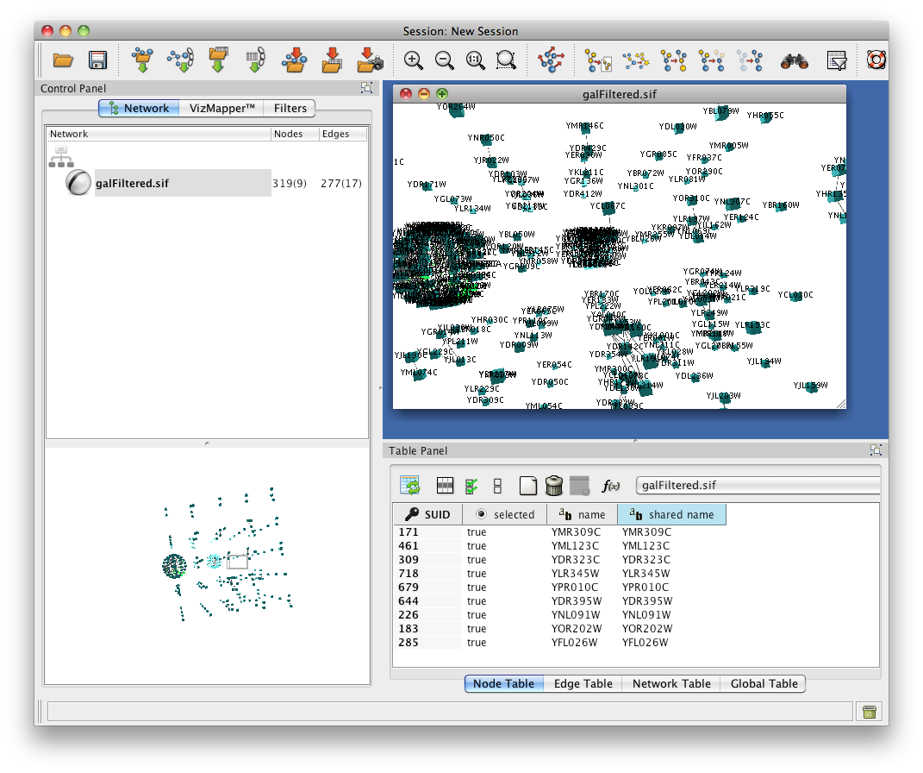Open the f(x) function builder icon
Screen dimensions: 923x773
[x=611, y=486]
